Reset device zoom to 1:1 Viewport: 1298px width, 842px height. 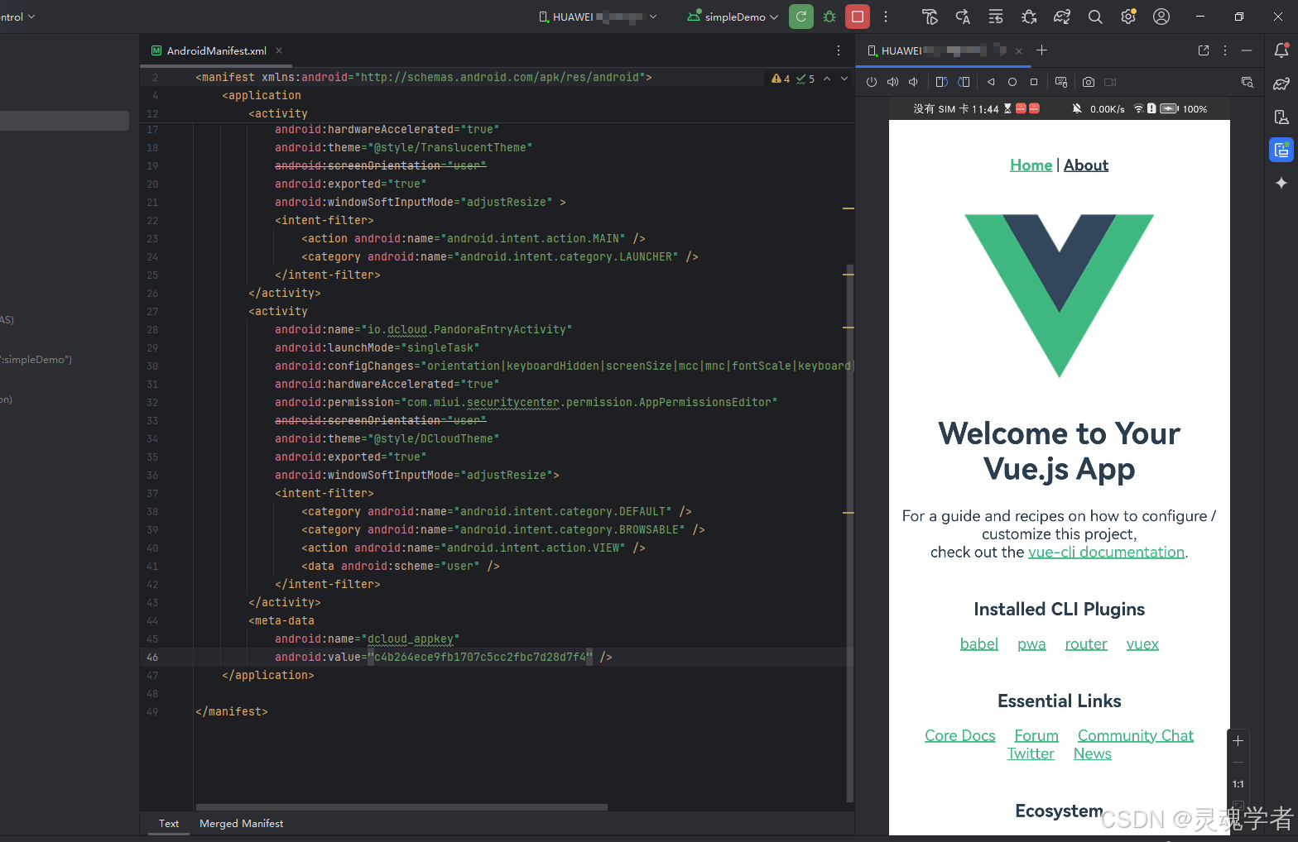1238,784
